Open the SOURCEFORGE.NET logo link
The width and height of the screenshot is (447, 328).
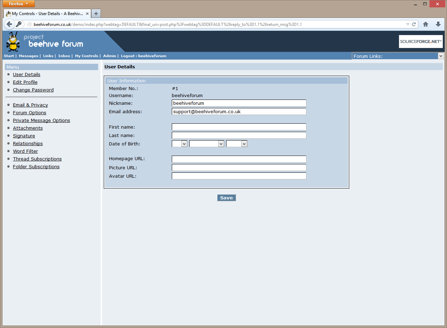pos(420,41)
